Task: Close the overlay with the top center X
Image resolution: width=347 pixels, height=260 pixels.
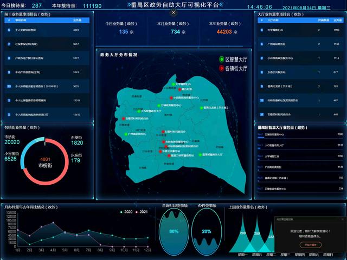Action: tap(173, 12)
